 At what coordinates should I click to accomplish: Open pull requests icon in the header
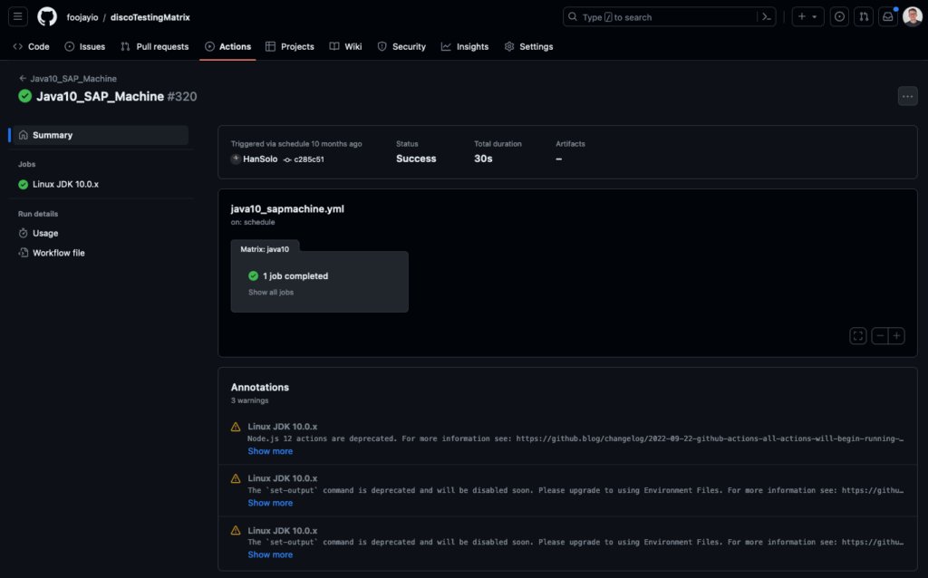point(864,16)
